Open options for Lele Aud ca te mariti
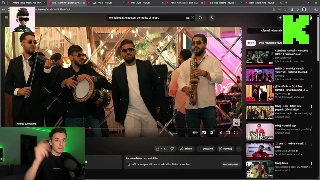 point(311,144)
